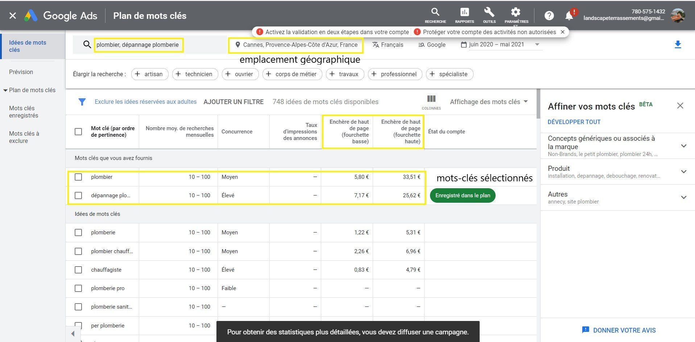Open the filter funnel icon
Viewport: 695px width, 342px height.
tap(82, 102)
